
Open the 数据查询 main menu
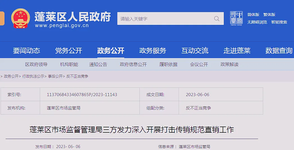click(279, 51)
